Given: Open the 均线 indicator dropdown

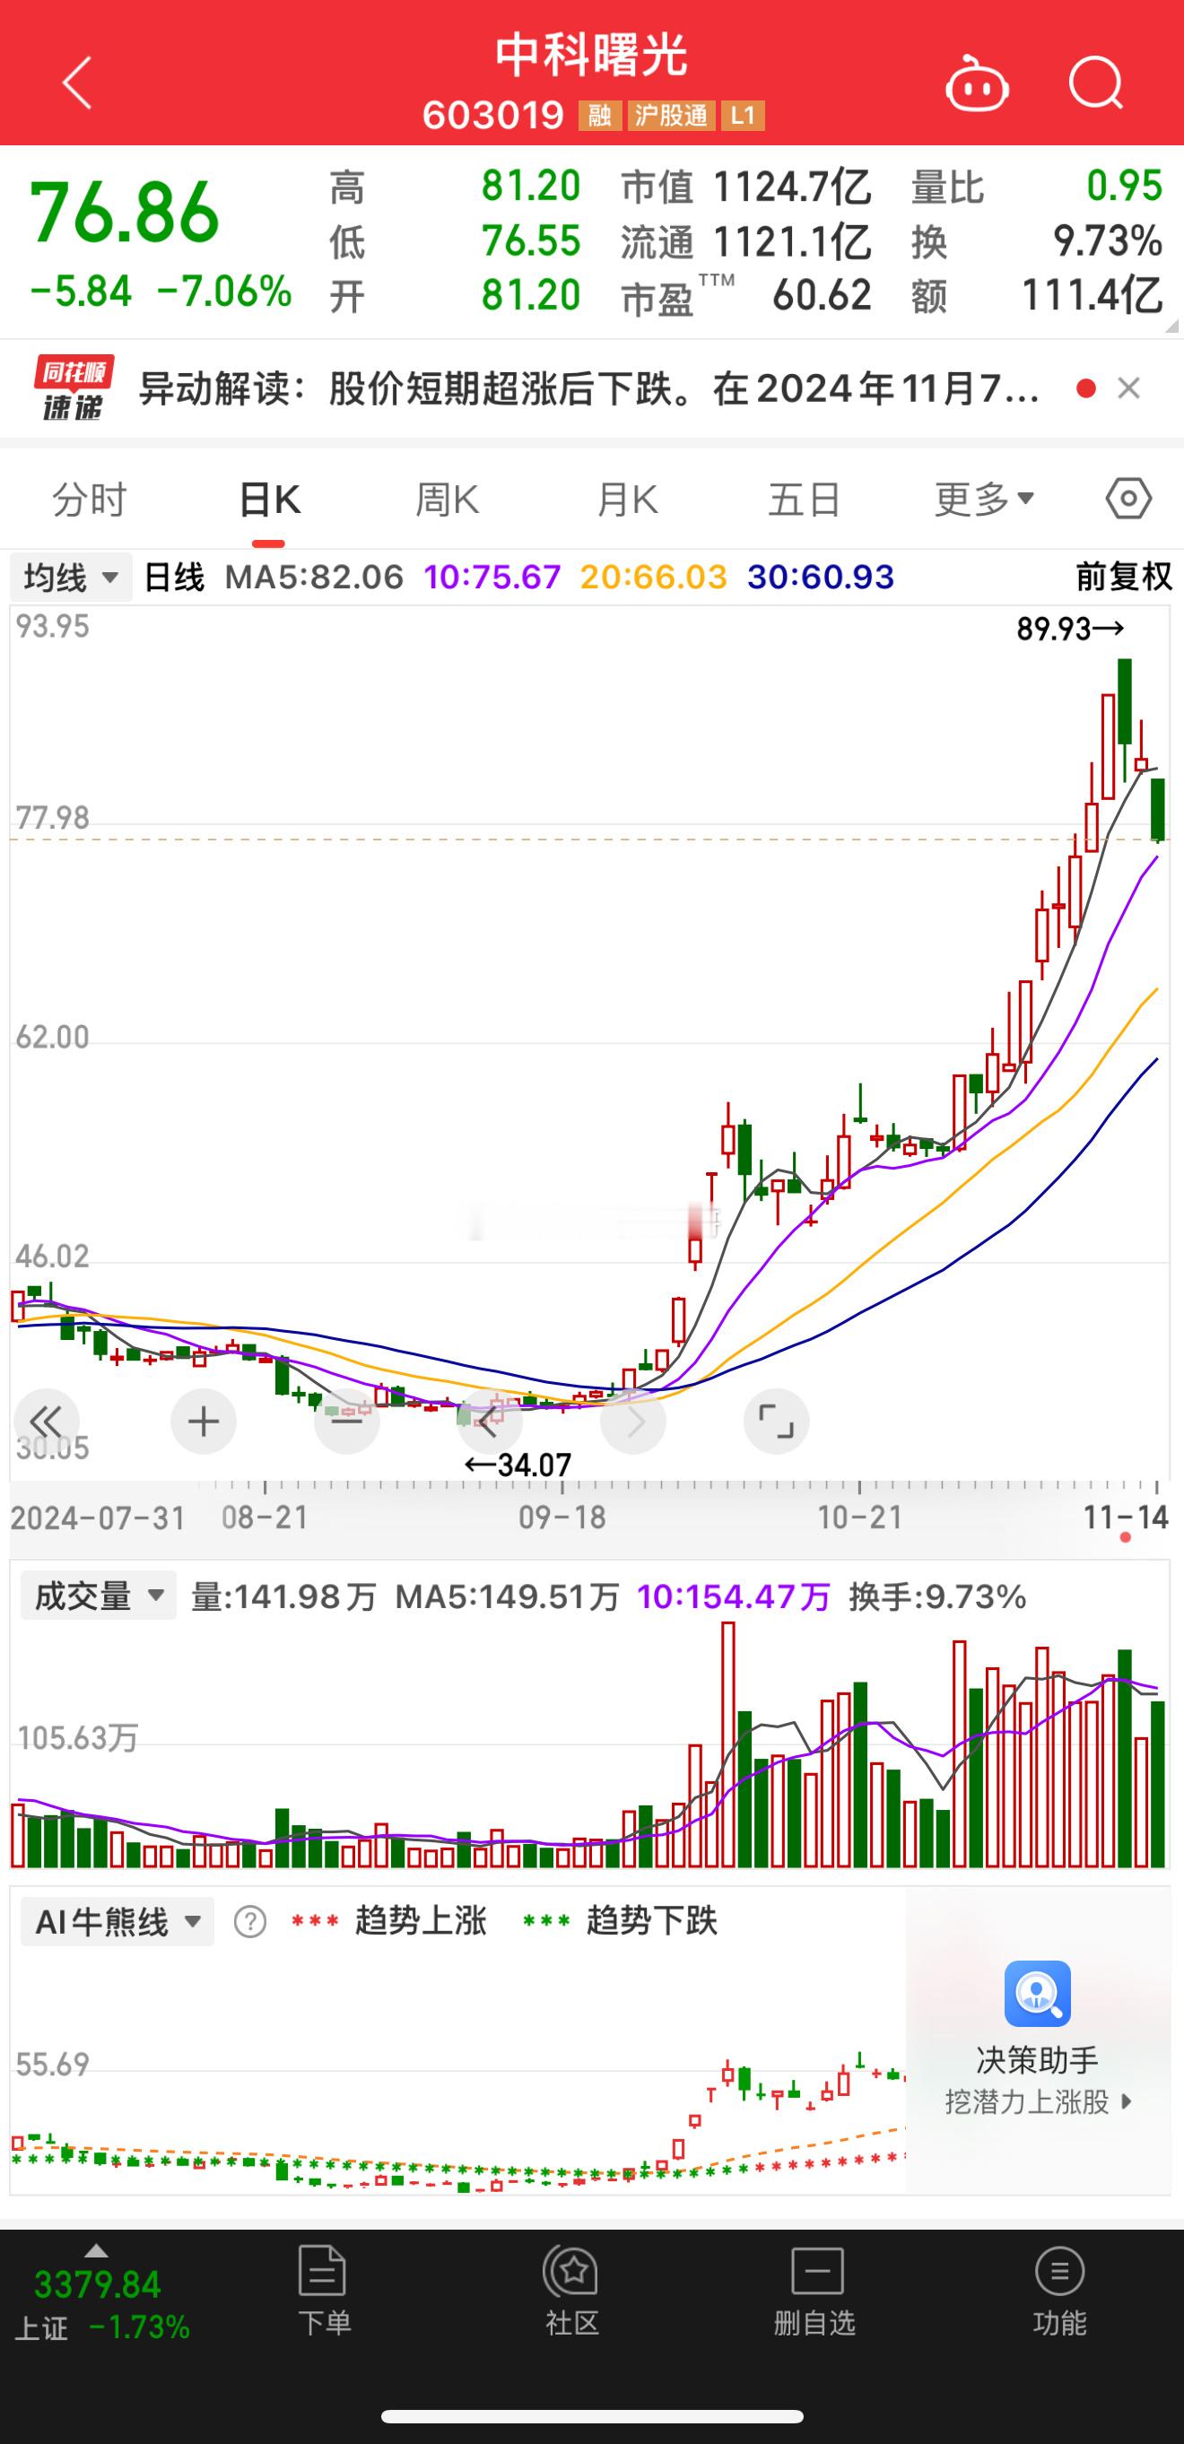Looking at the screenshot, I should (x=71, y=577).
